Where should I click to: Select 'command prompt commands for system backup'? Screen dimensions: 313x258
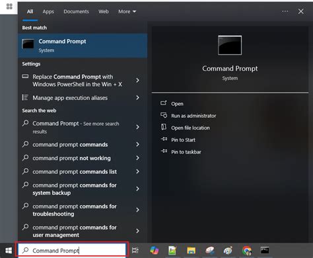coord(83,189)
